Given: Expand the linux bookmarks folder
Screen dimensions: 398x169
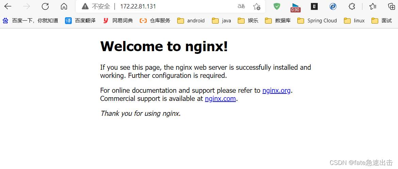Looking at the screenshot, I should click(x=354, y=21).
